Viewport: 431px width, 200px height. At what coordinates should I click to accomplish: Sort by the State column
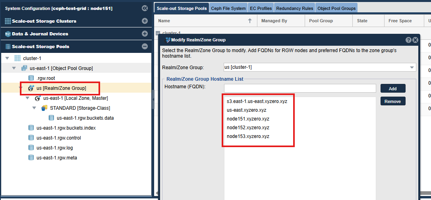point(369,21)
